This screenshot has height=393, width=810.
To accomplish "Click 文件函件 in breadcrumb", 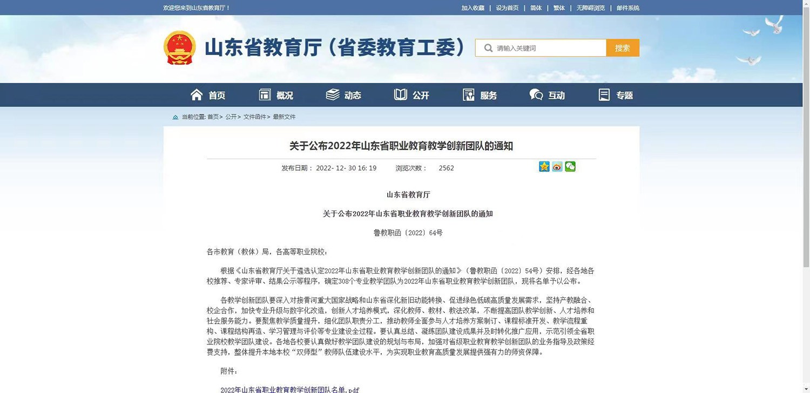I will point(254,117).
